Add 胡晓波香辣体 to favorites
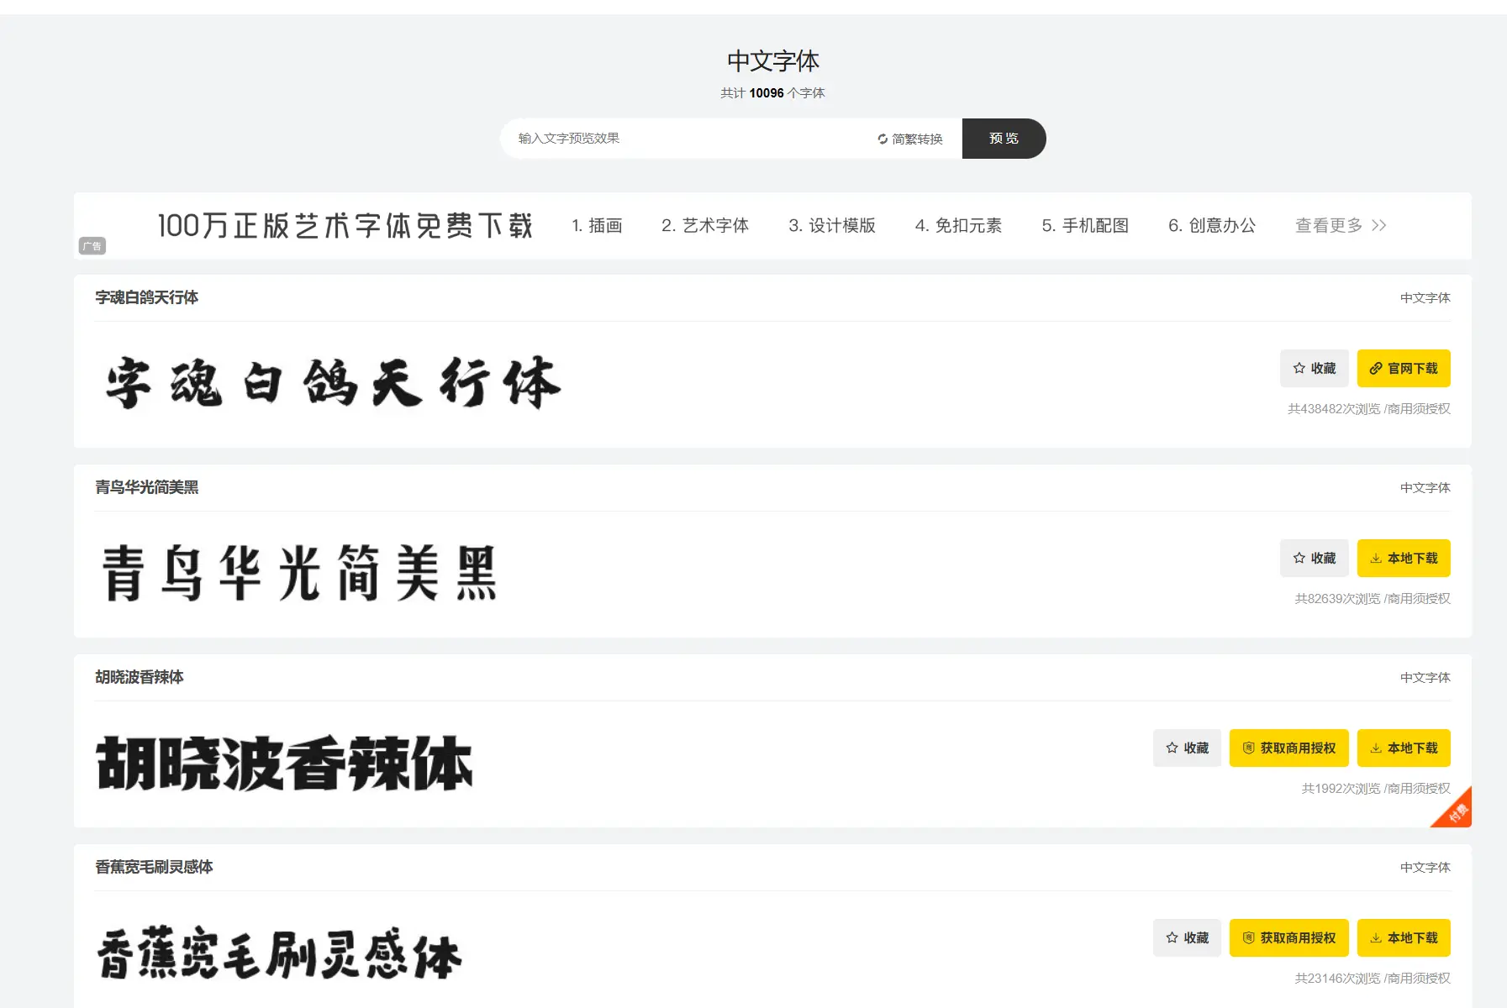The image size is (1507, 1008). (x=1187, y=748)
